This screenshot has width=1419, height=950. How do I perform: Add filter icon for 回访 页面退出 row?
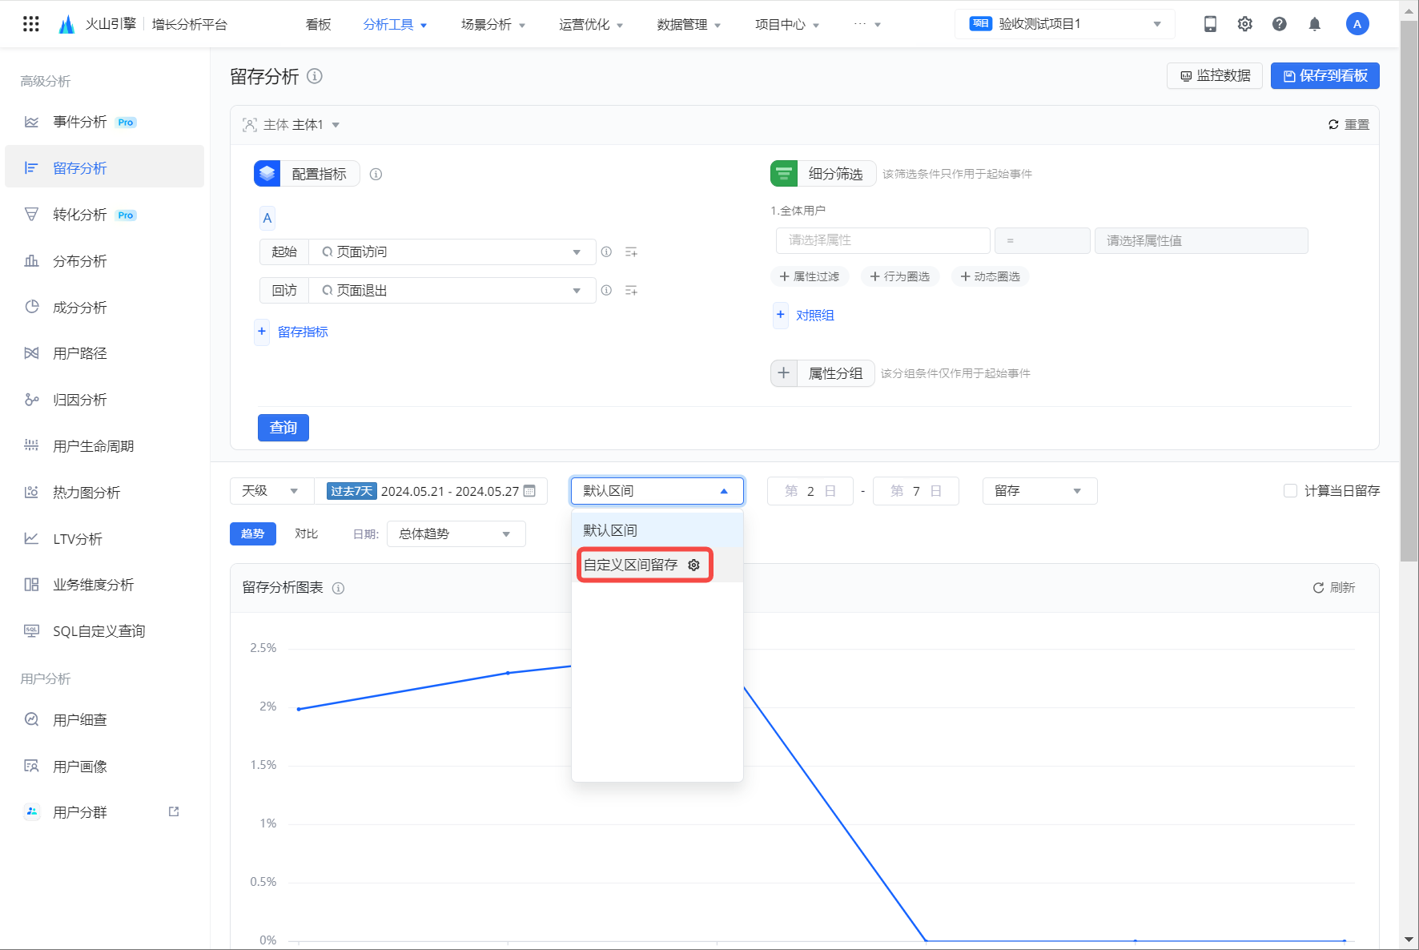[x=631, y=290]
